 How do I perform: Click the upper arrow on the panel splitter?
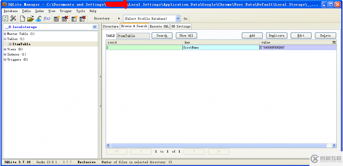[100, 77]
